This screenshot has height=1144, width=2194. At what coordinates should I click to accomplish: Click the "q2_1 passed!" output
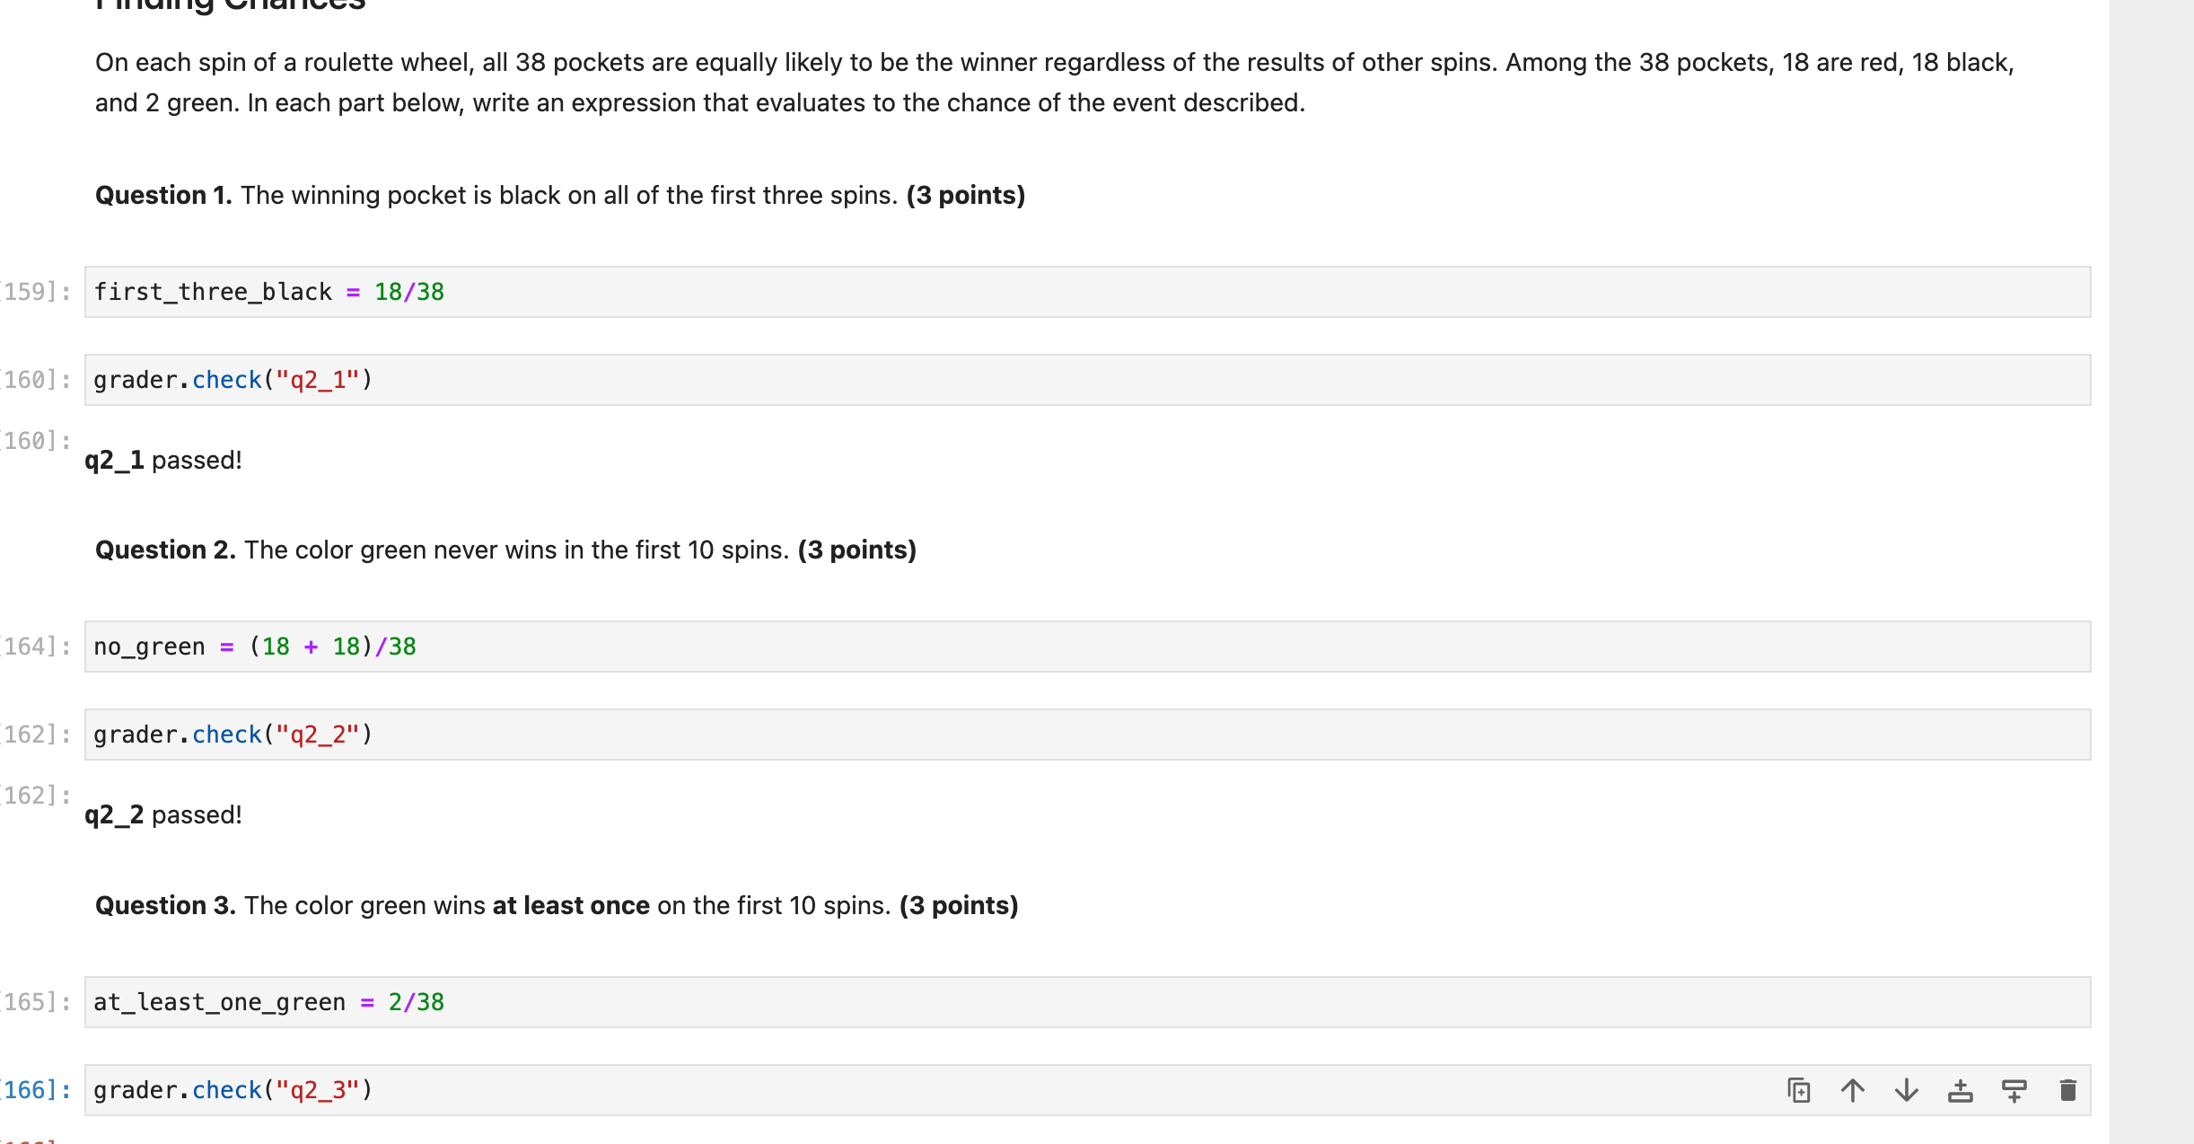click(x=163, y=460)
